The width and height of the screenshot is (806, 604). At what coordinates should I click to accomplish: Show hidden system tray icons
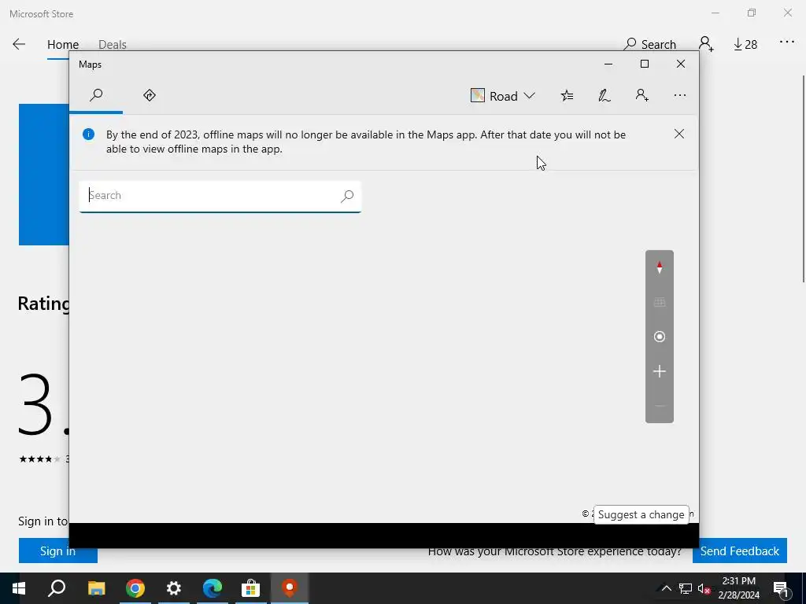(x=666, y=588)
